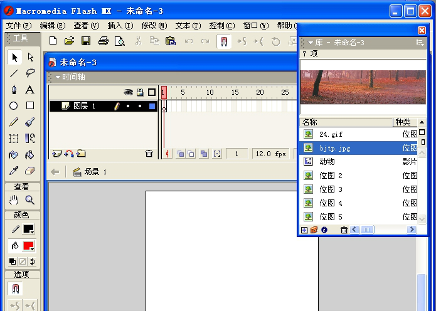
Task: Open the 查看(V) menu
Action: tap(87, 26)
